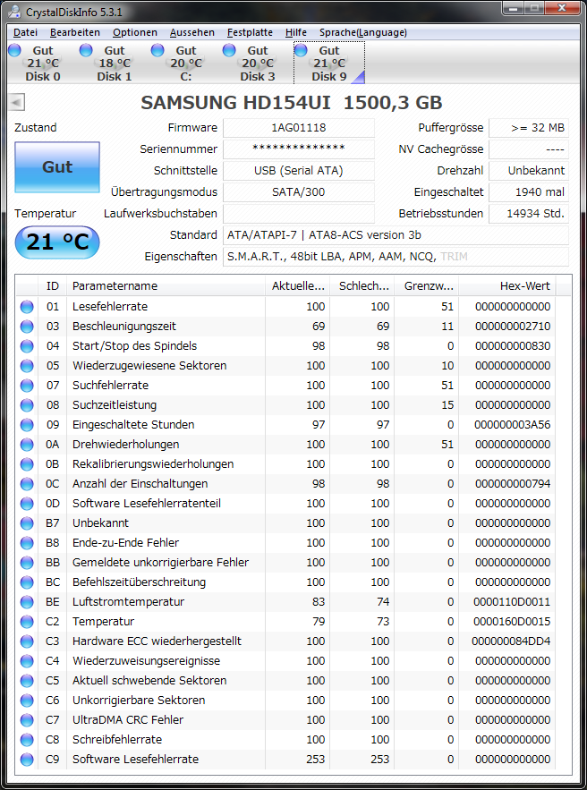Click status orb for Drehwiederholungen row

[x=27, y=445]
